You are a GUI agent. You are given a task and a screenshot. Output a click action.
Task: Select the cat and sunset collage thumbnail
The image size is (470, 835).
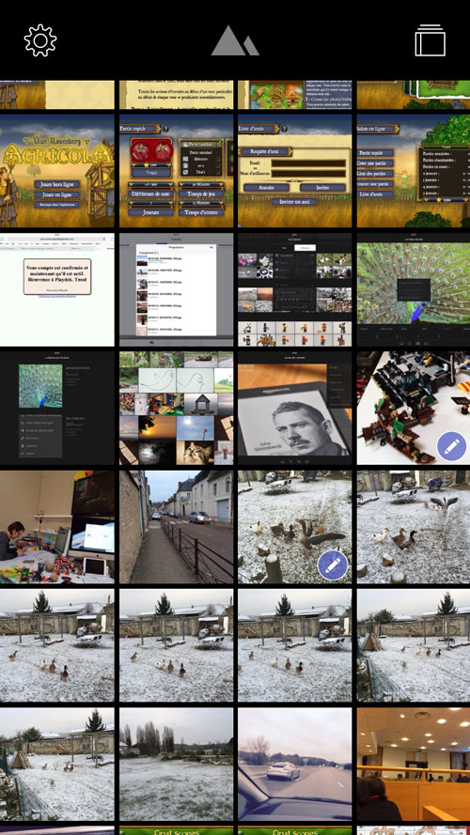click(176, 408)
